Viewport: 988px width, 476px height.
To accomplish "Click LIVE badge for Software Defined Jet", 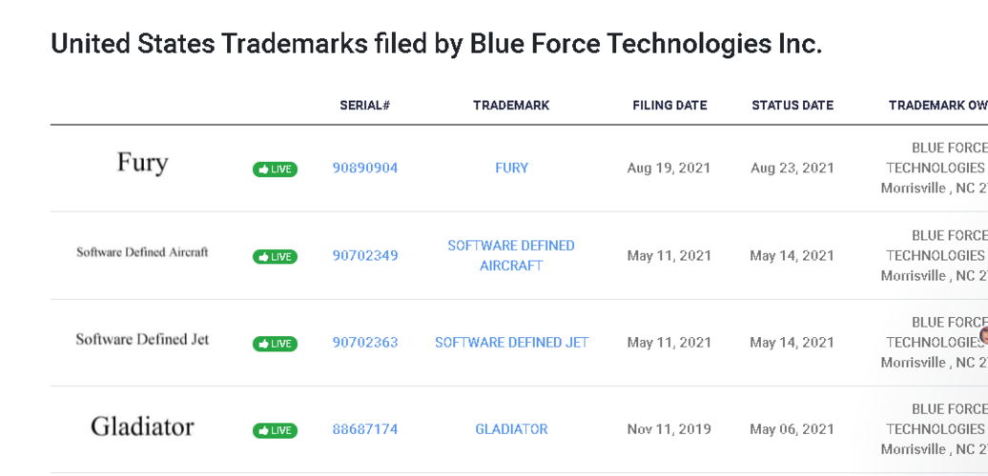I will coord(275,344).
